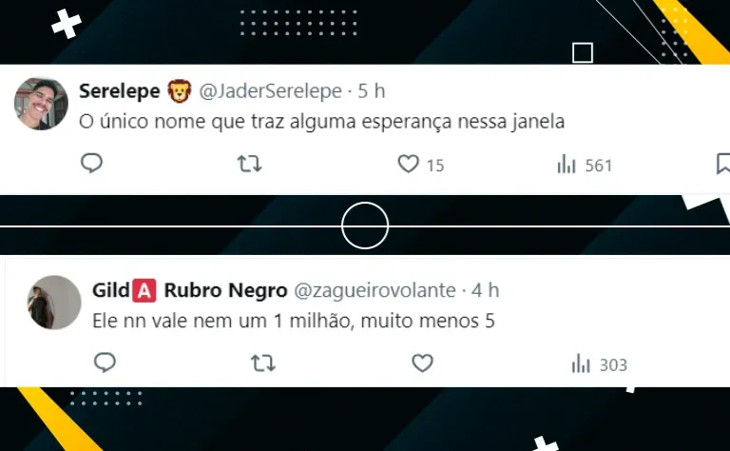Open the 5 h timestamp

click(372, 90)
